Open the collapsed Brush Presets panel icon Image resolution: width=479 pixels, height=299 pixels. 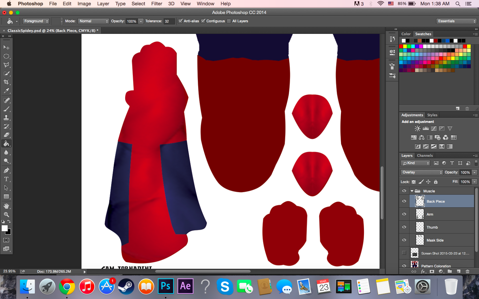(393, 76)
